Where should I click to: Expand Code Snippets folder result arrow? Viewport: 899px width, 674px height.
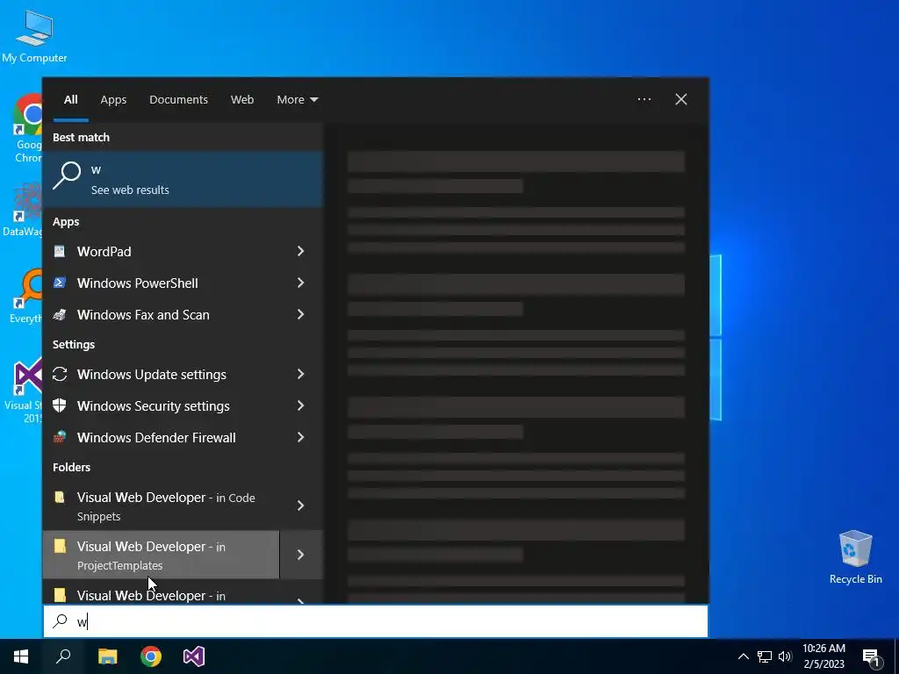(x=300, y=505)
